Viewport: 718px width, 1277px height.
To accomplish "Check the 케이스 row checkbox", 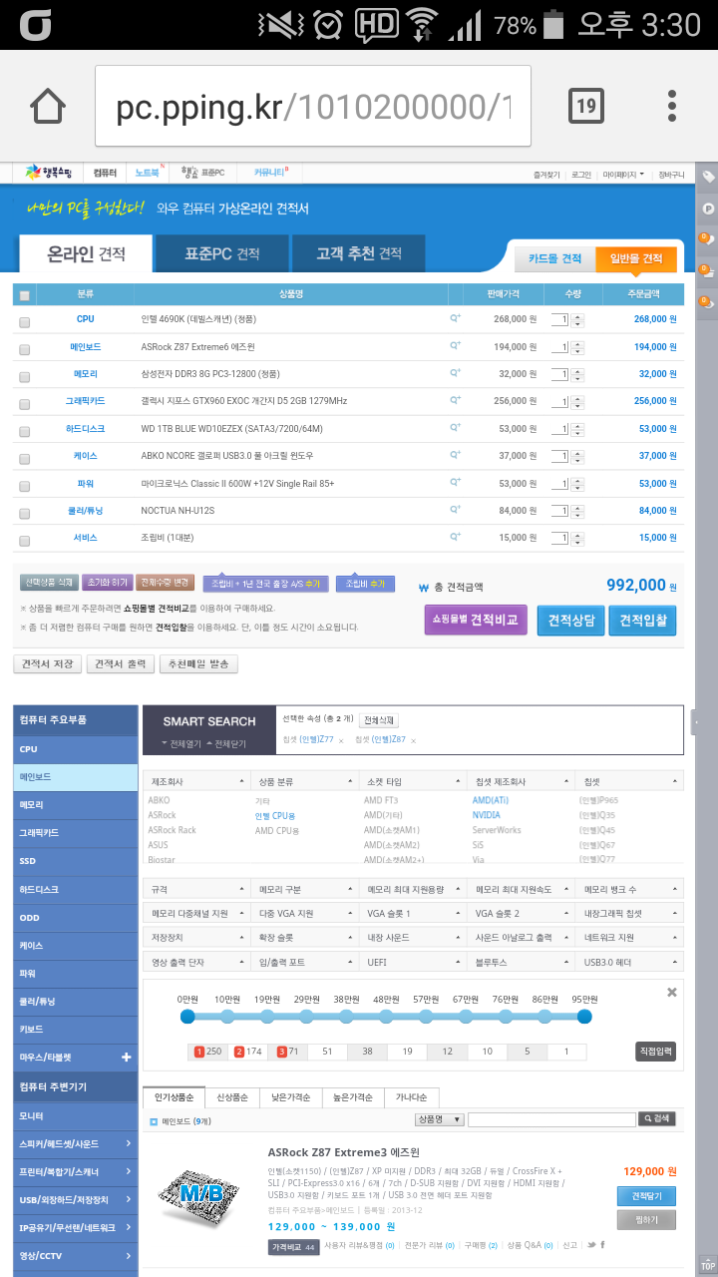I will pos(25,458).
